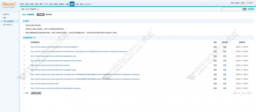Open the portal.php?mod=portalcp link
Screen dimensions: 256x112
[50, 65]
